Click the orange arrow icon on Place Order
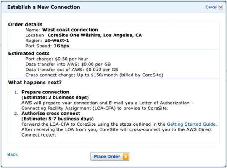Viewport: 227px width, 168px height. [126, 157]
